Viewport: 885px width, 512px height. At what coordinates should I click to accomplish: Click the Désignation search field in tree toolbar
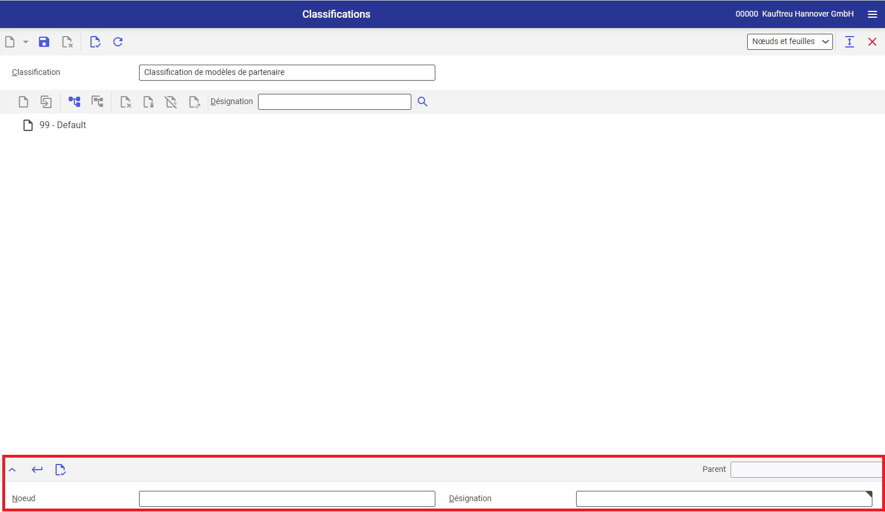[x=334, y=102]
